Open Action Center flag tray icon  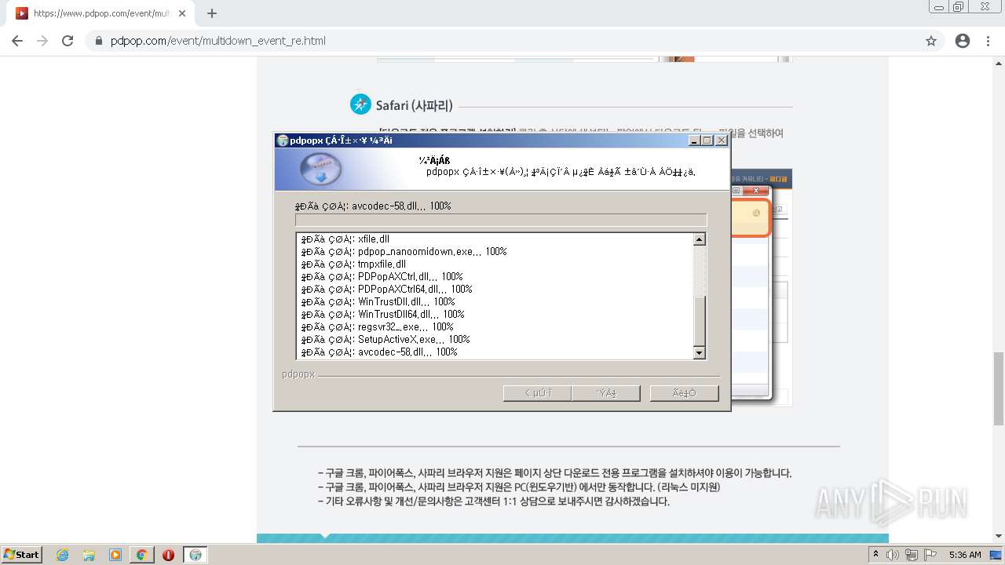point(930,555)
